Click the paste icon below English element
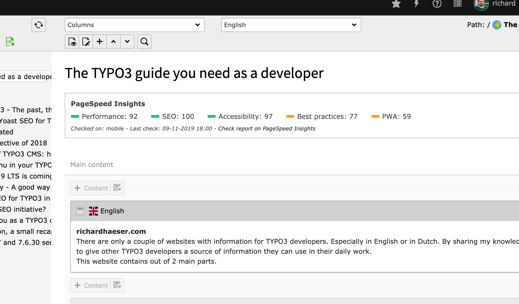 click(117, 285)
